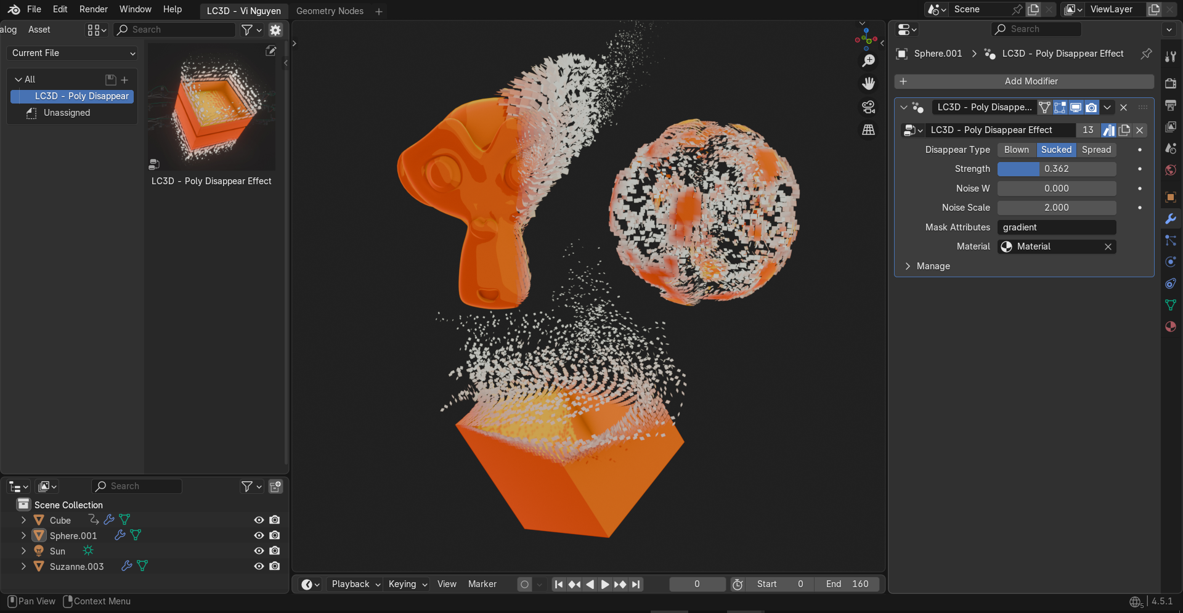Screen dimensions: 1183x613
Task: Open the Scene properties tab icon
Action: click(x=1171, y=148)
